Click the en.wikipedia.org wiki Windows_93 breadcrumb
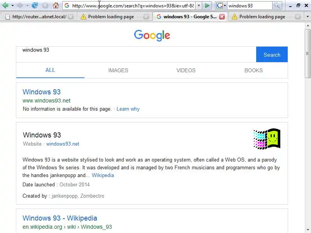311x233 pixels. tap(67, 227)
